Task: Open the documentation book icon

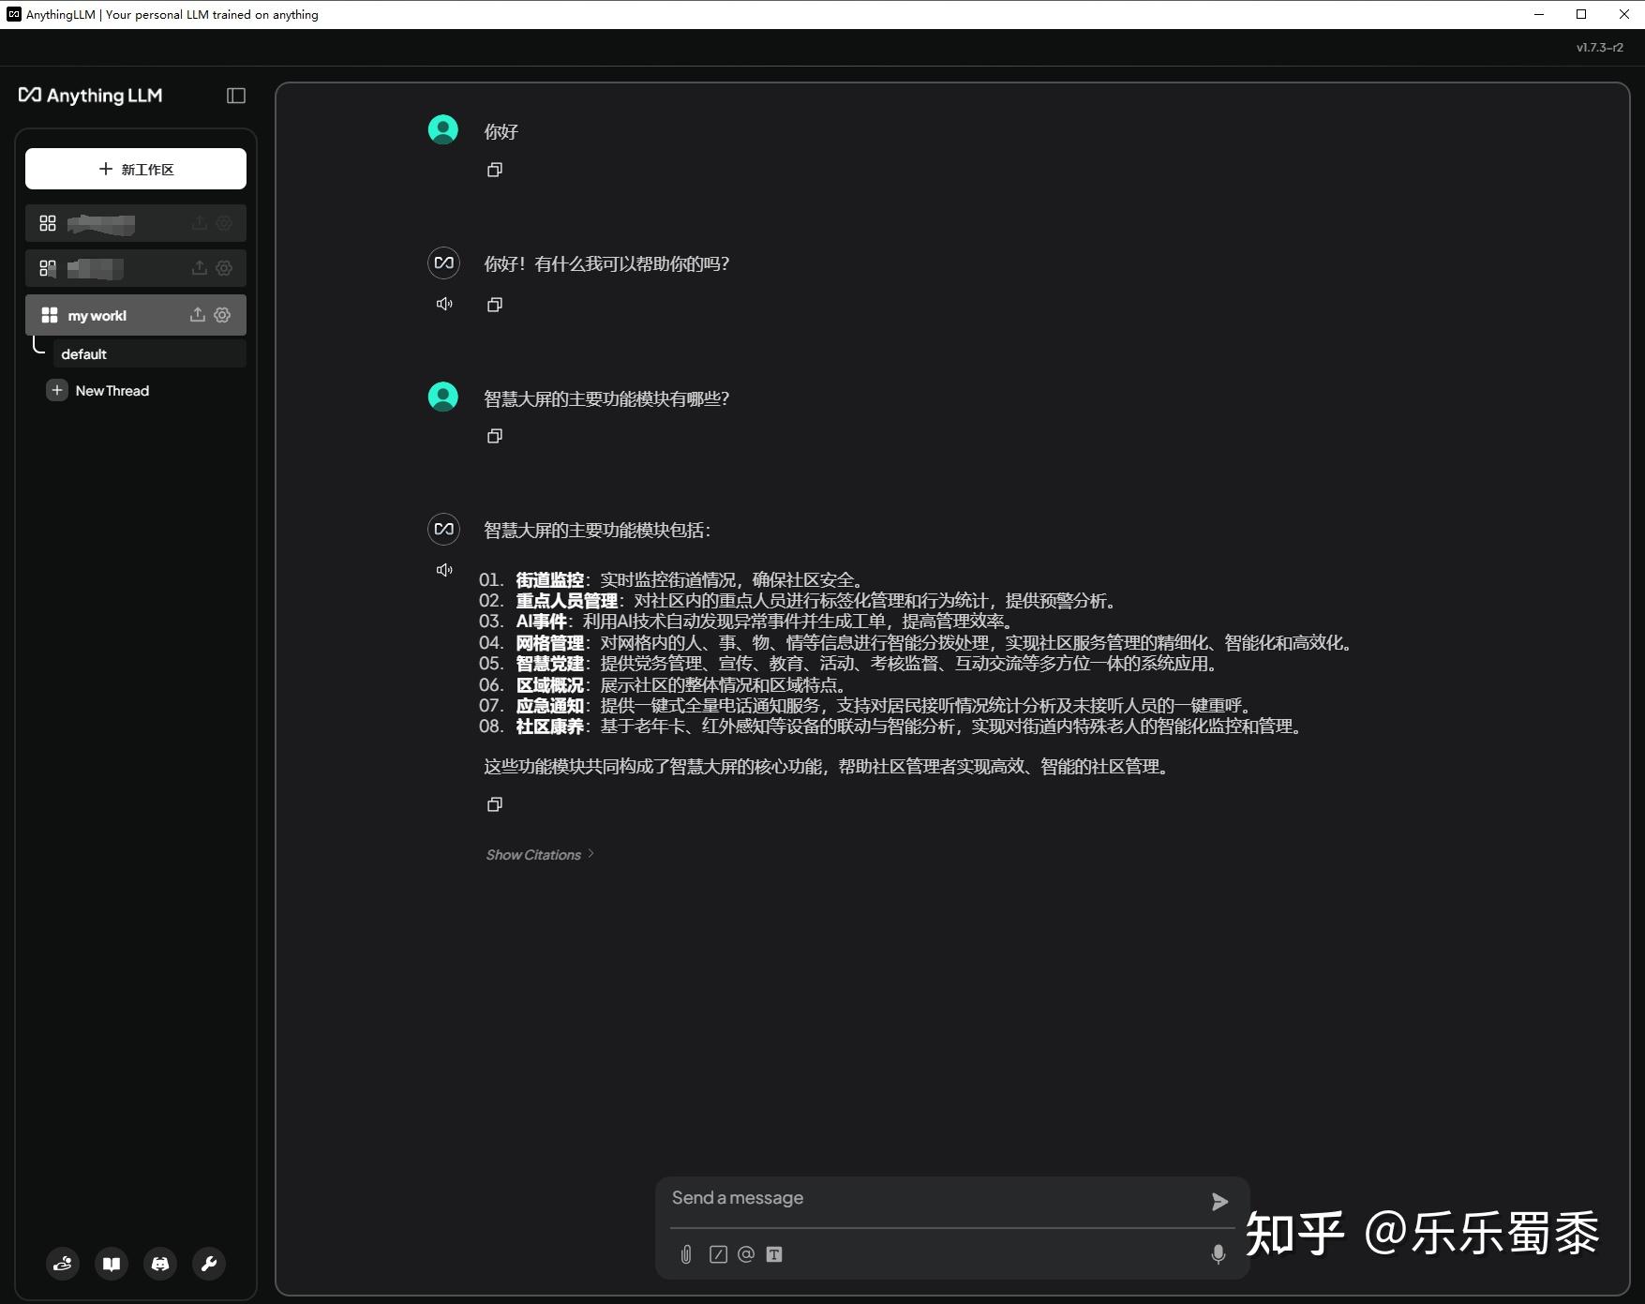Action: click(x=112, y=1264)
